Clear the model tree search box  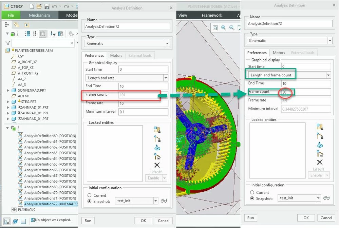click(x=72, y=43)
